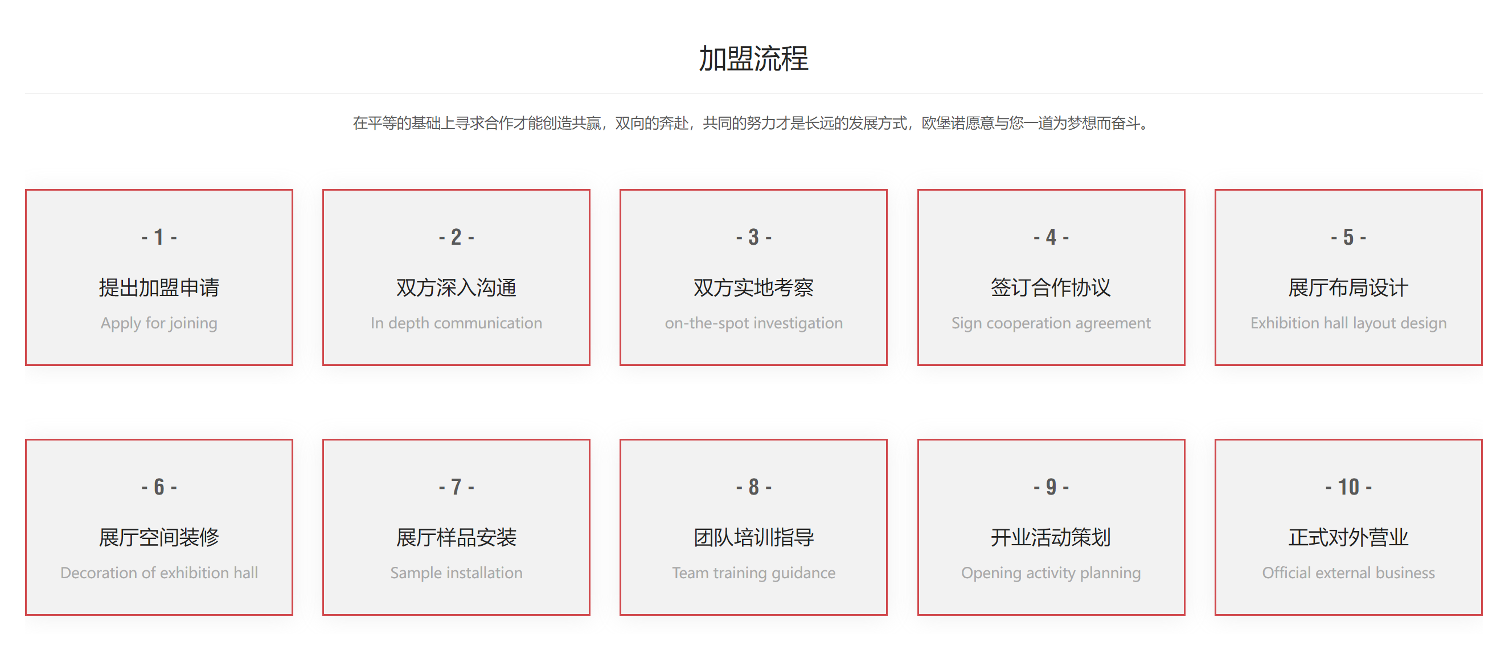Viewport: 1509px width, 671px height.
Task: Click the 'Apply for joining' text
Action: coord(159,323)
